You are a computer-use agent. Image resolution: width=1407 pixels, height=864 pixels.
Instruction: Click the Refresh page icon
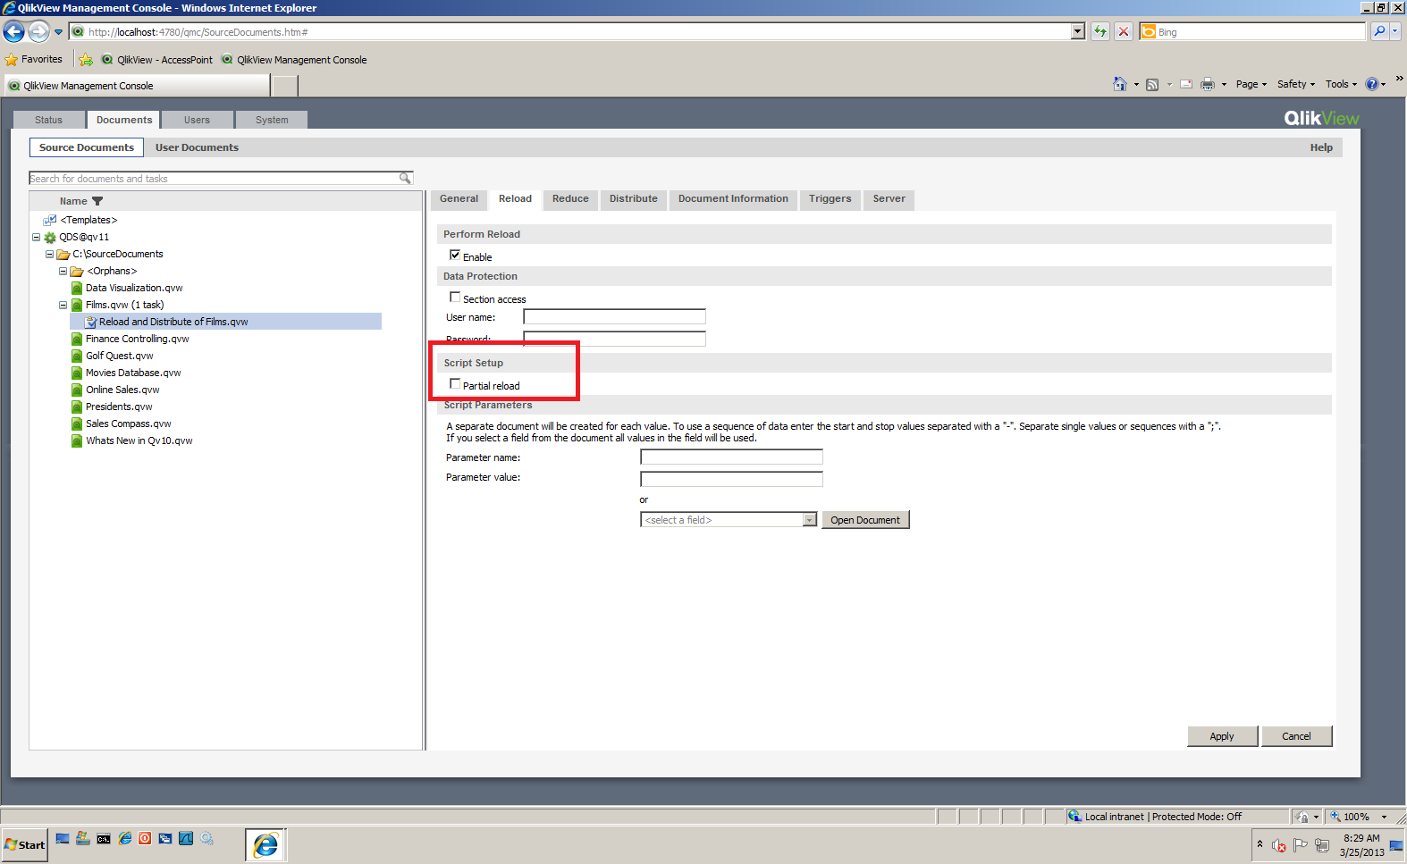point(1100,32)
